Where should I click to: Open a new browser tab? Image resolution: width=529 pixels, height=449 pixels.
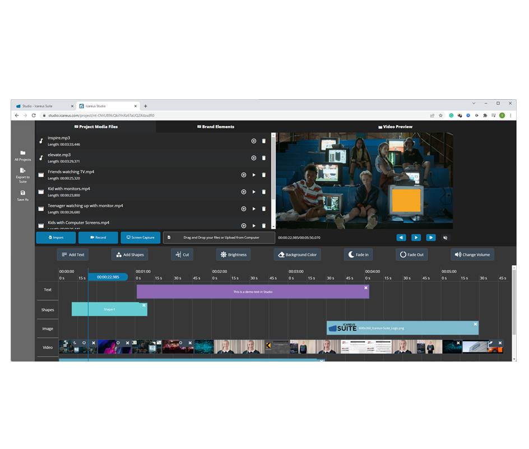[145, 106]
